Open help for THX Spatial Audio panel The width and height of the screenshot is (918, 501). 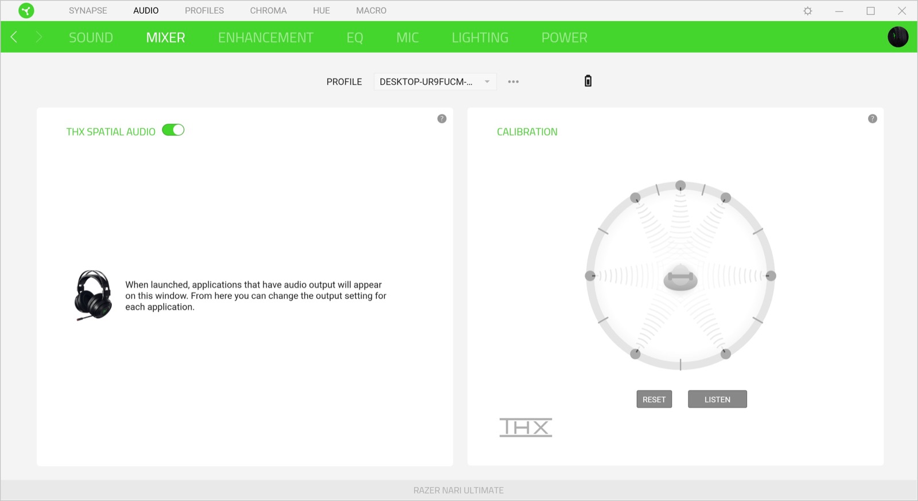point(442,119)
